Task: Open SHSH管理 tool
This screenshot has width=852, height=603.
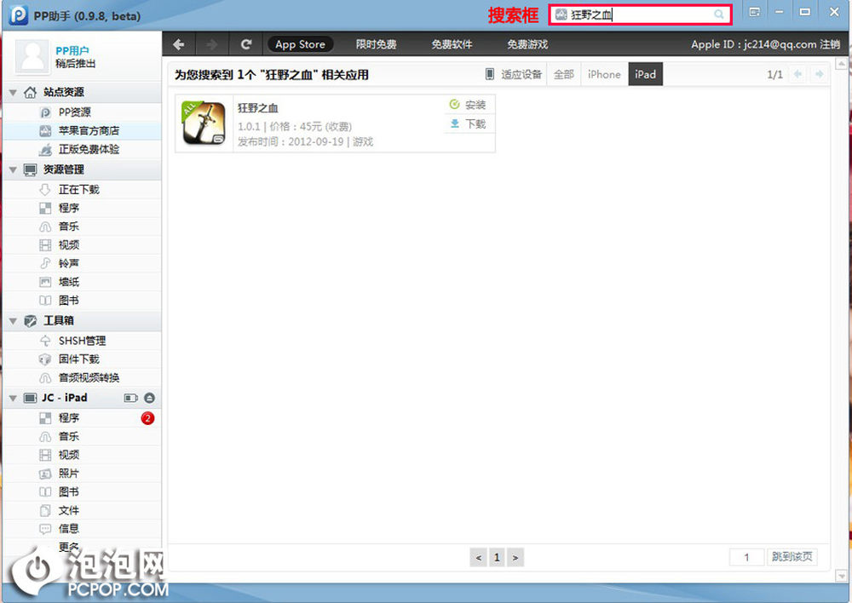Action: point(83,341)
